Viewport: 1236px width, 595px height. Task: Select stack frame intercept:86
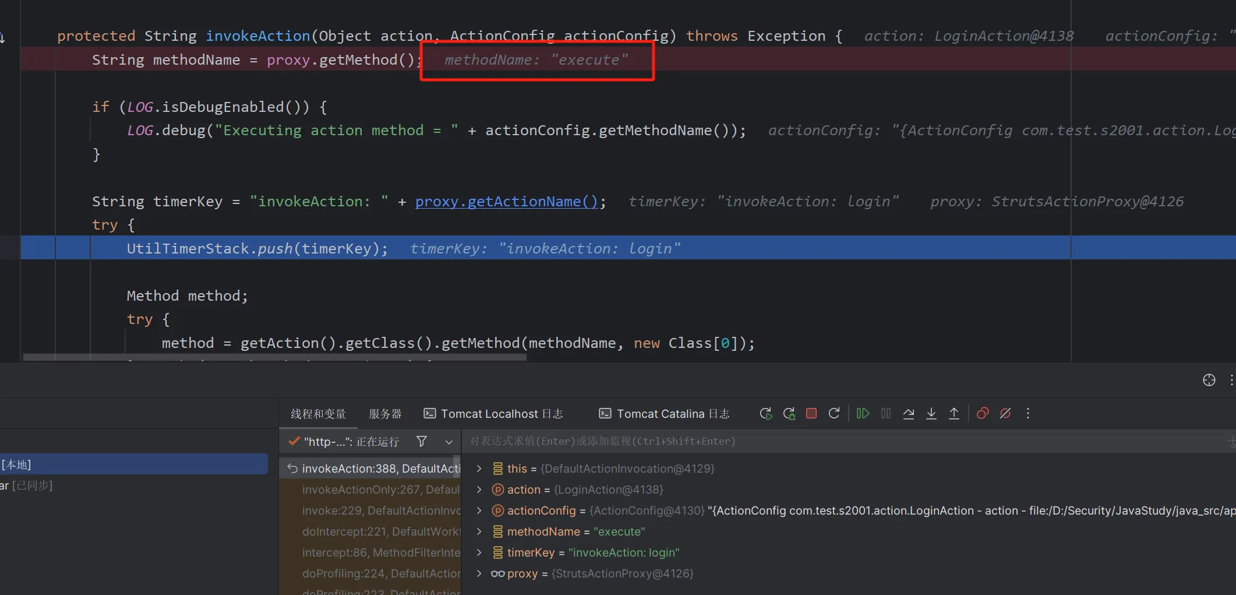point(371,552)
